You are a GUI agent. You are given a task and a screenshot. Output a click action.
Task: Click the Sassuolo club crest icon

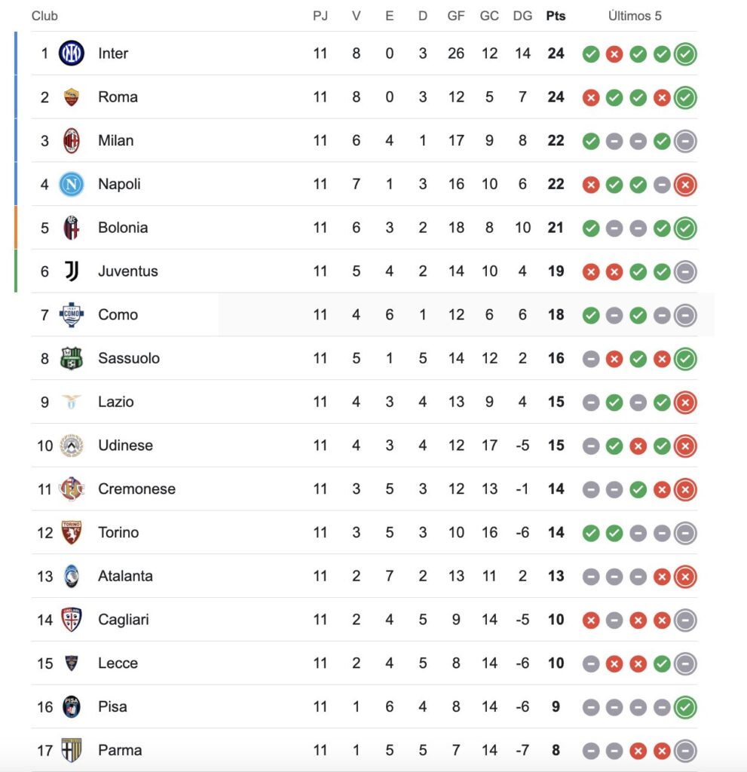72,358
